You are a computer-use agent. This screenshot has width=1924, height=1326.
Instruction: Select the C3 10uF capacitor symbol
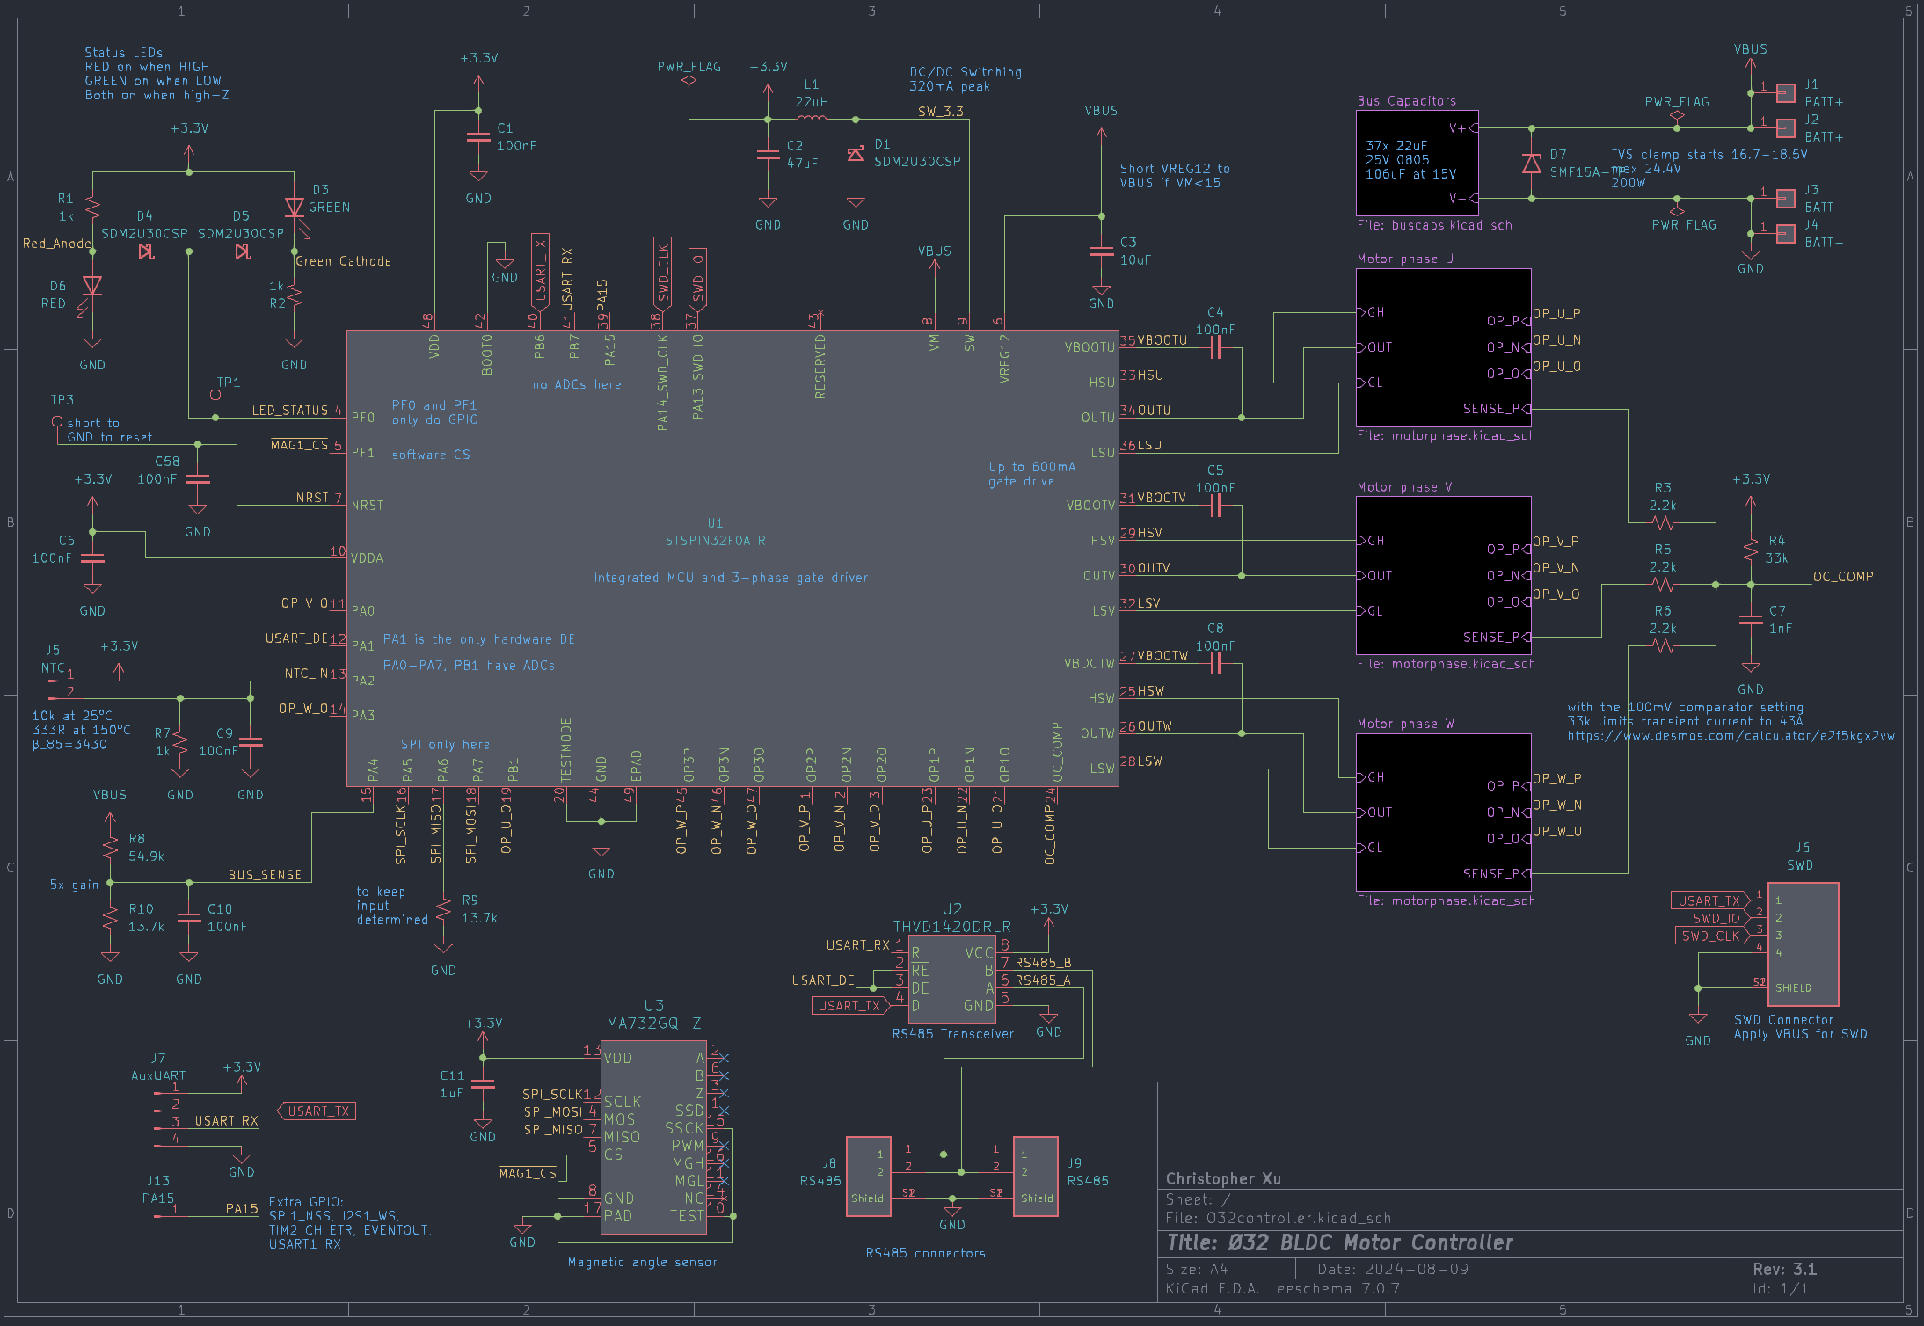pos(1101,251)
